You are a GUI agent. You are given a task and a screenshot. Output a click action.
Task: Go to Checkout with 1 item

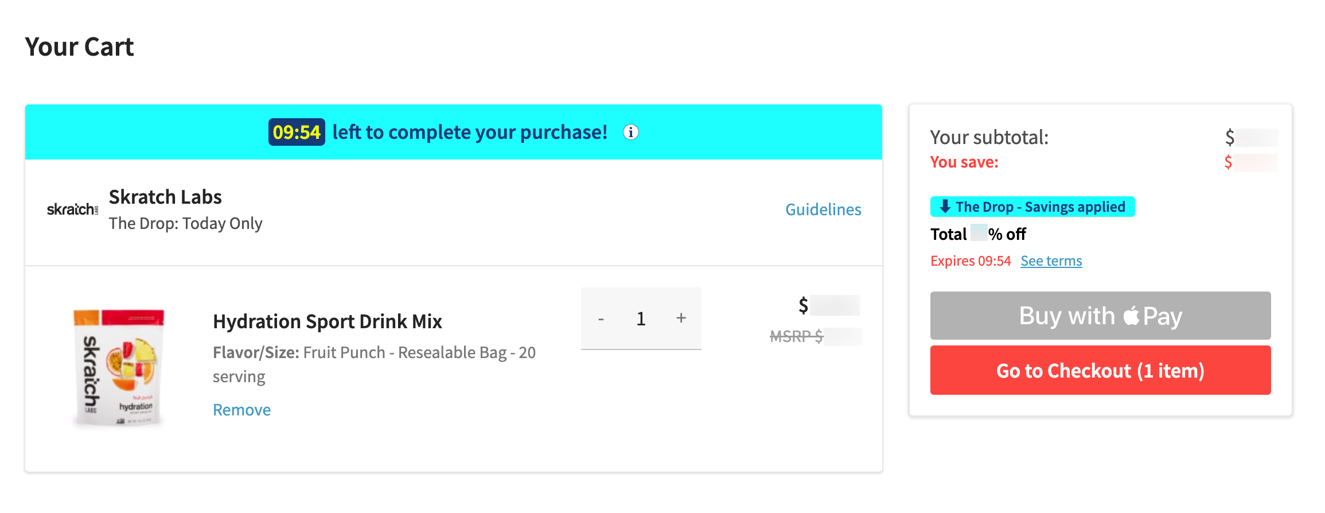click(x=1100, y=370)
